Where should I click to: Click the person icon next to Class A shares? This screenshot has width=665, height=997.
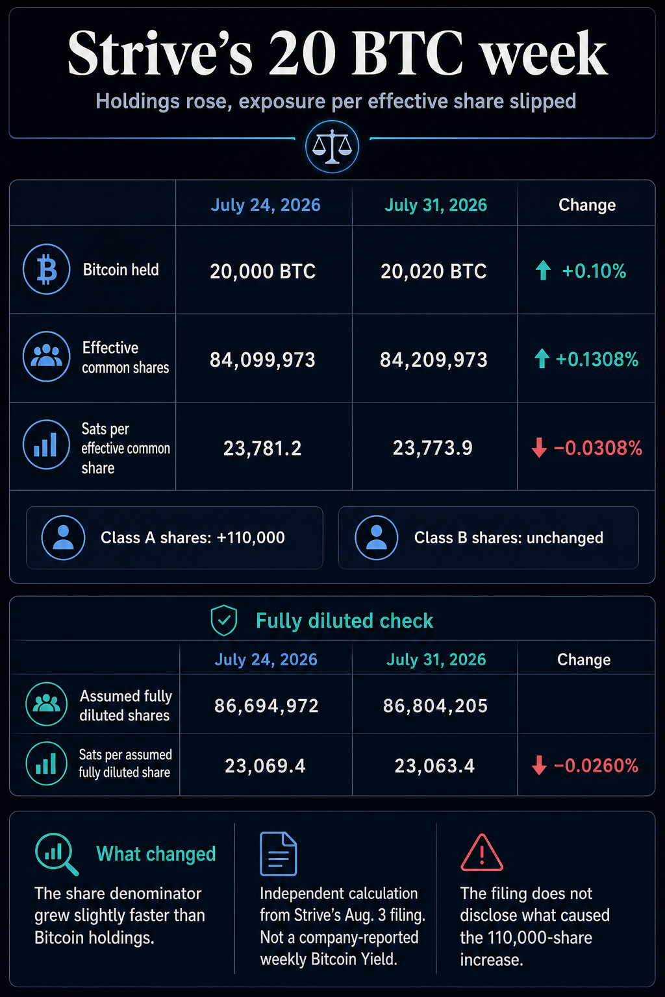click(63, 537)
